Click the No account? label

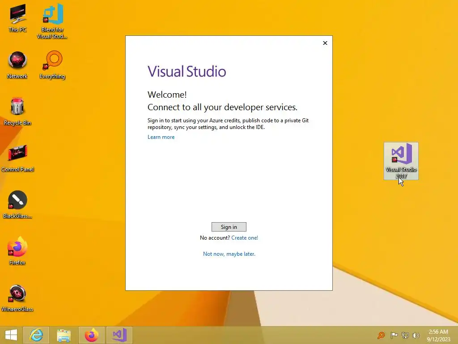[215, 238]
